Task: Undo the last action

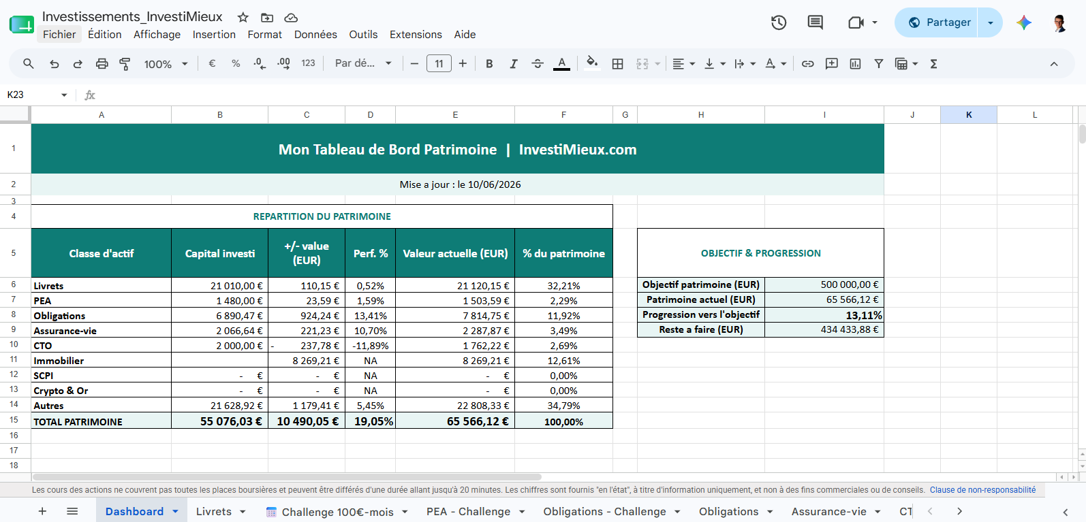Action: click(54, 63)
